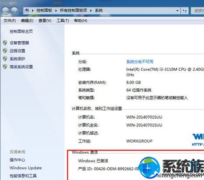Viewport: 204px width, 180px height.
Task: Open Windows Update link in sidebar
Action: (x=26, y=168)
